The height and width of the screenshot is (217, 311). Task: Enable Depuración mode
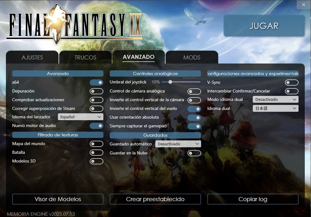click(x=97, y=91)
